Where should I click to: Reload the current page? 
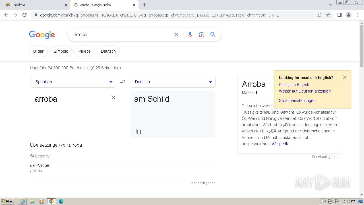point(24,15)
